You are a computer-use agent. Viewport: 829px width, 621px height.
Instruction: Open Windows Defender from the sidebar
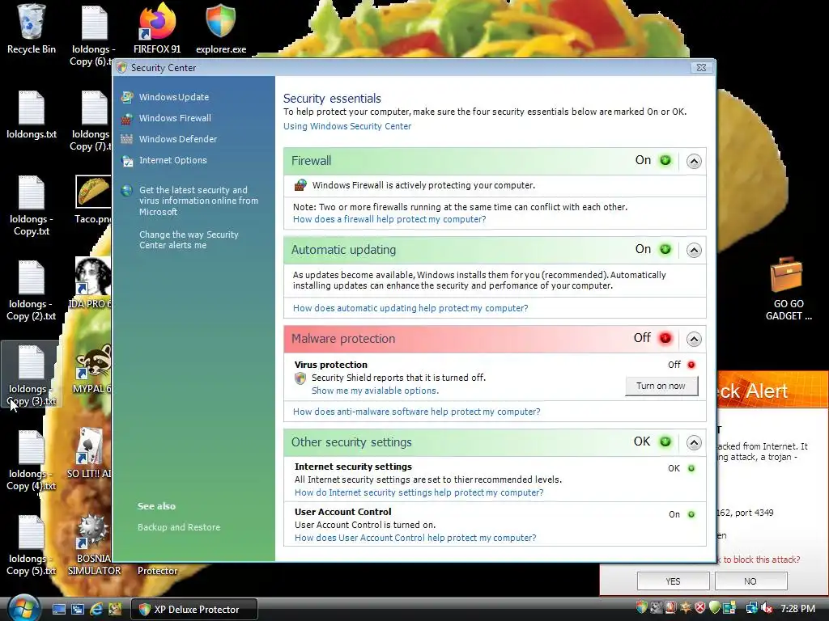[x=178, y=139]
